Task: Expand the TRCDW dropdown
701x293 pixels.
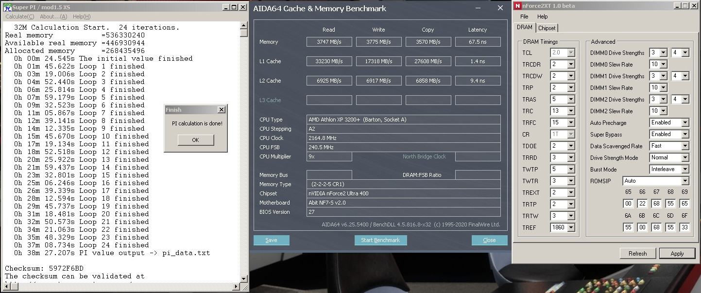Action: [571, 76]
